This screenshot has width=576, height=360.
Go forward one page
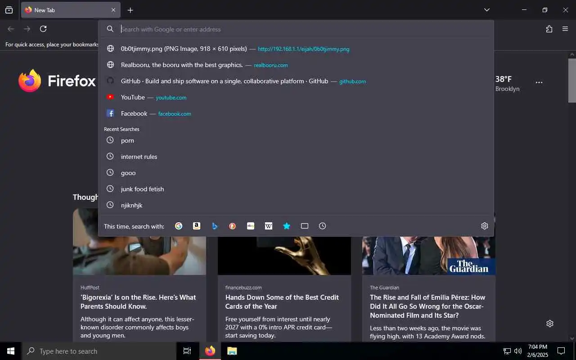tap(27, 29)
